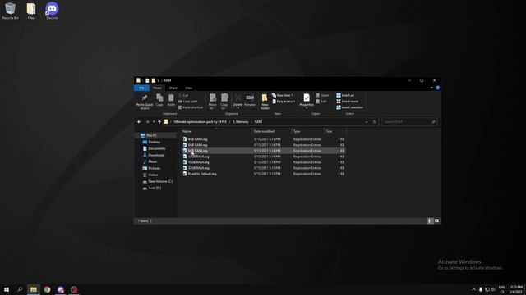Refresh the folder view
This screenshot has height=295, width=526.
[x=375, y=122]
